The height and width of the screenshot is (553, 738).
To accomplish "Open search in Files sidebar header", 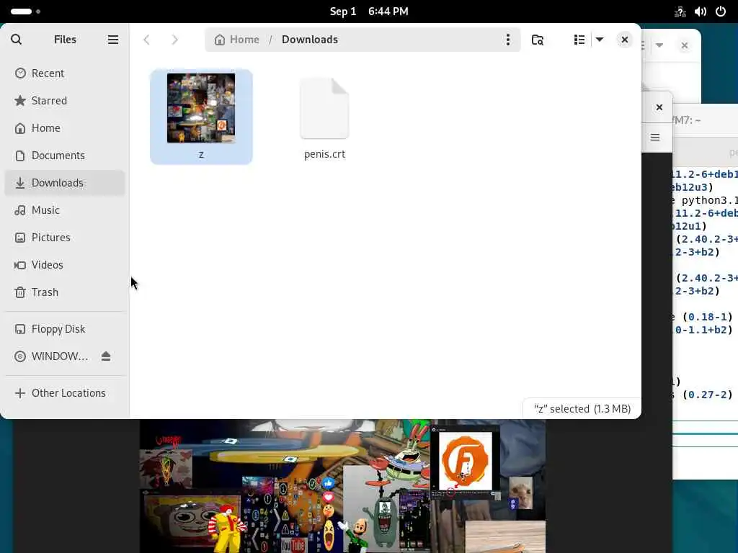I will pyautogui.click(x=16, y=40).
